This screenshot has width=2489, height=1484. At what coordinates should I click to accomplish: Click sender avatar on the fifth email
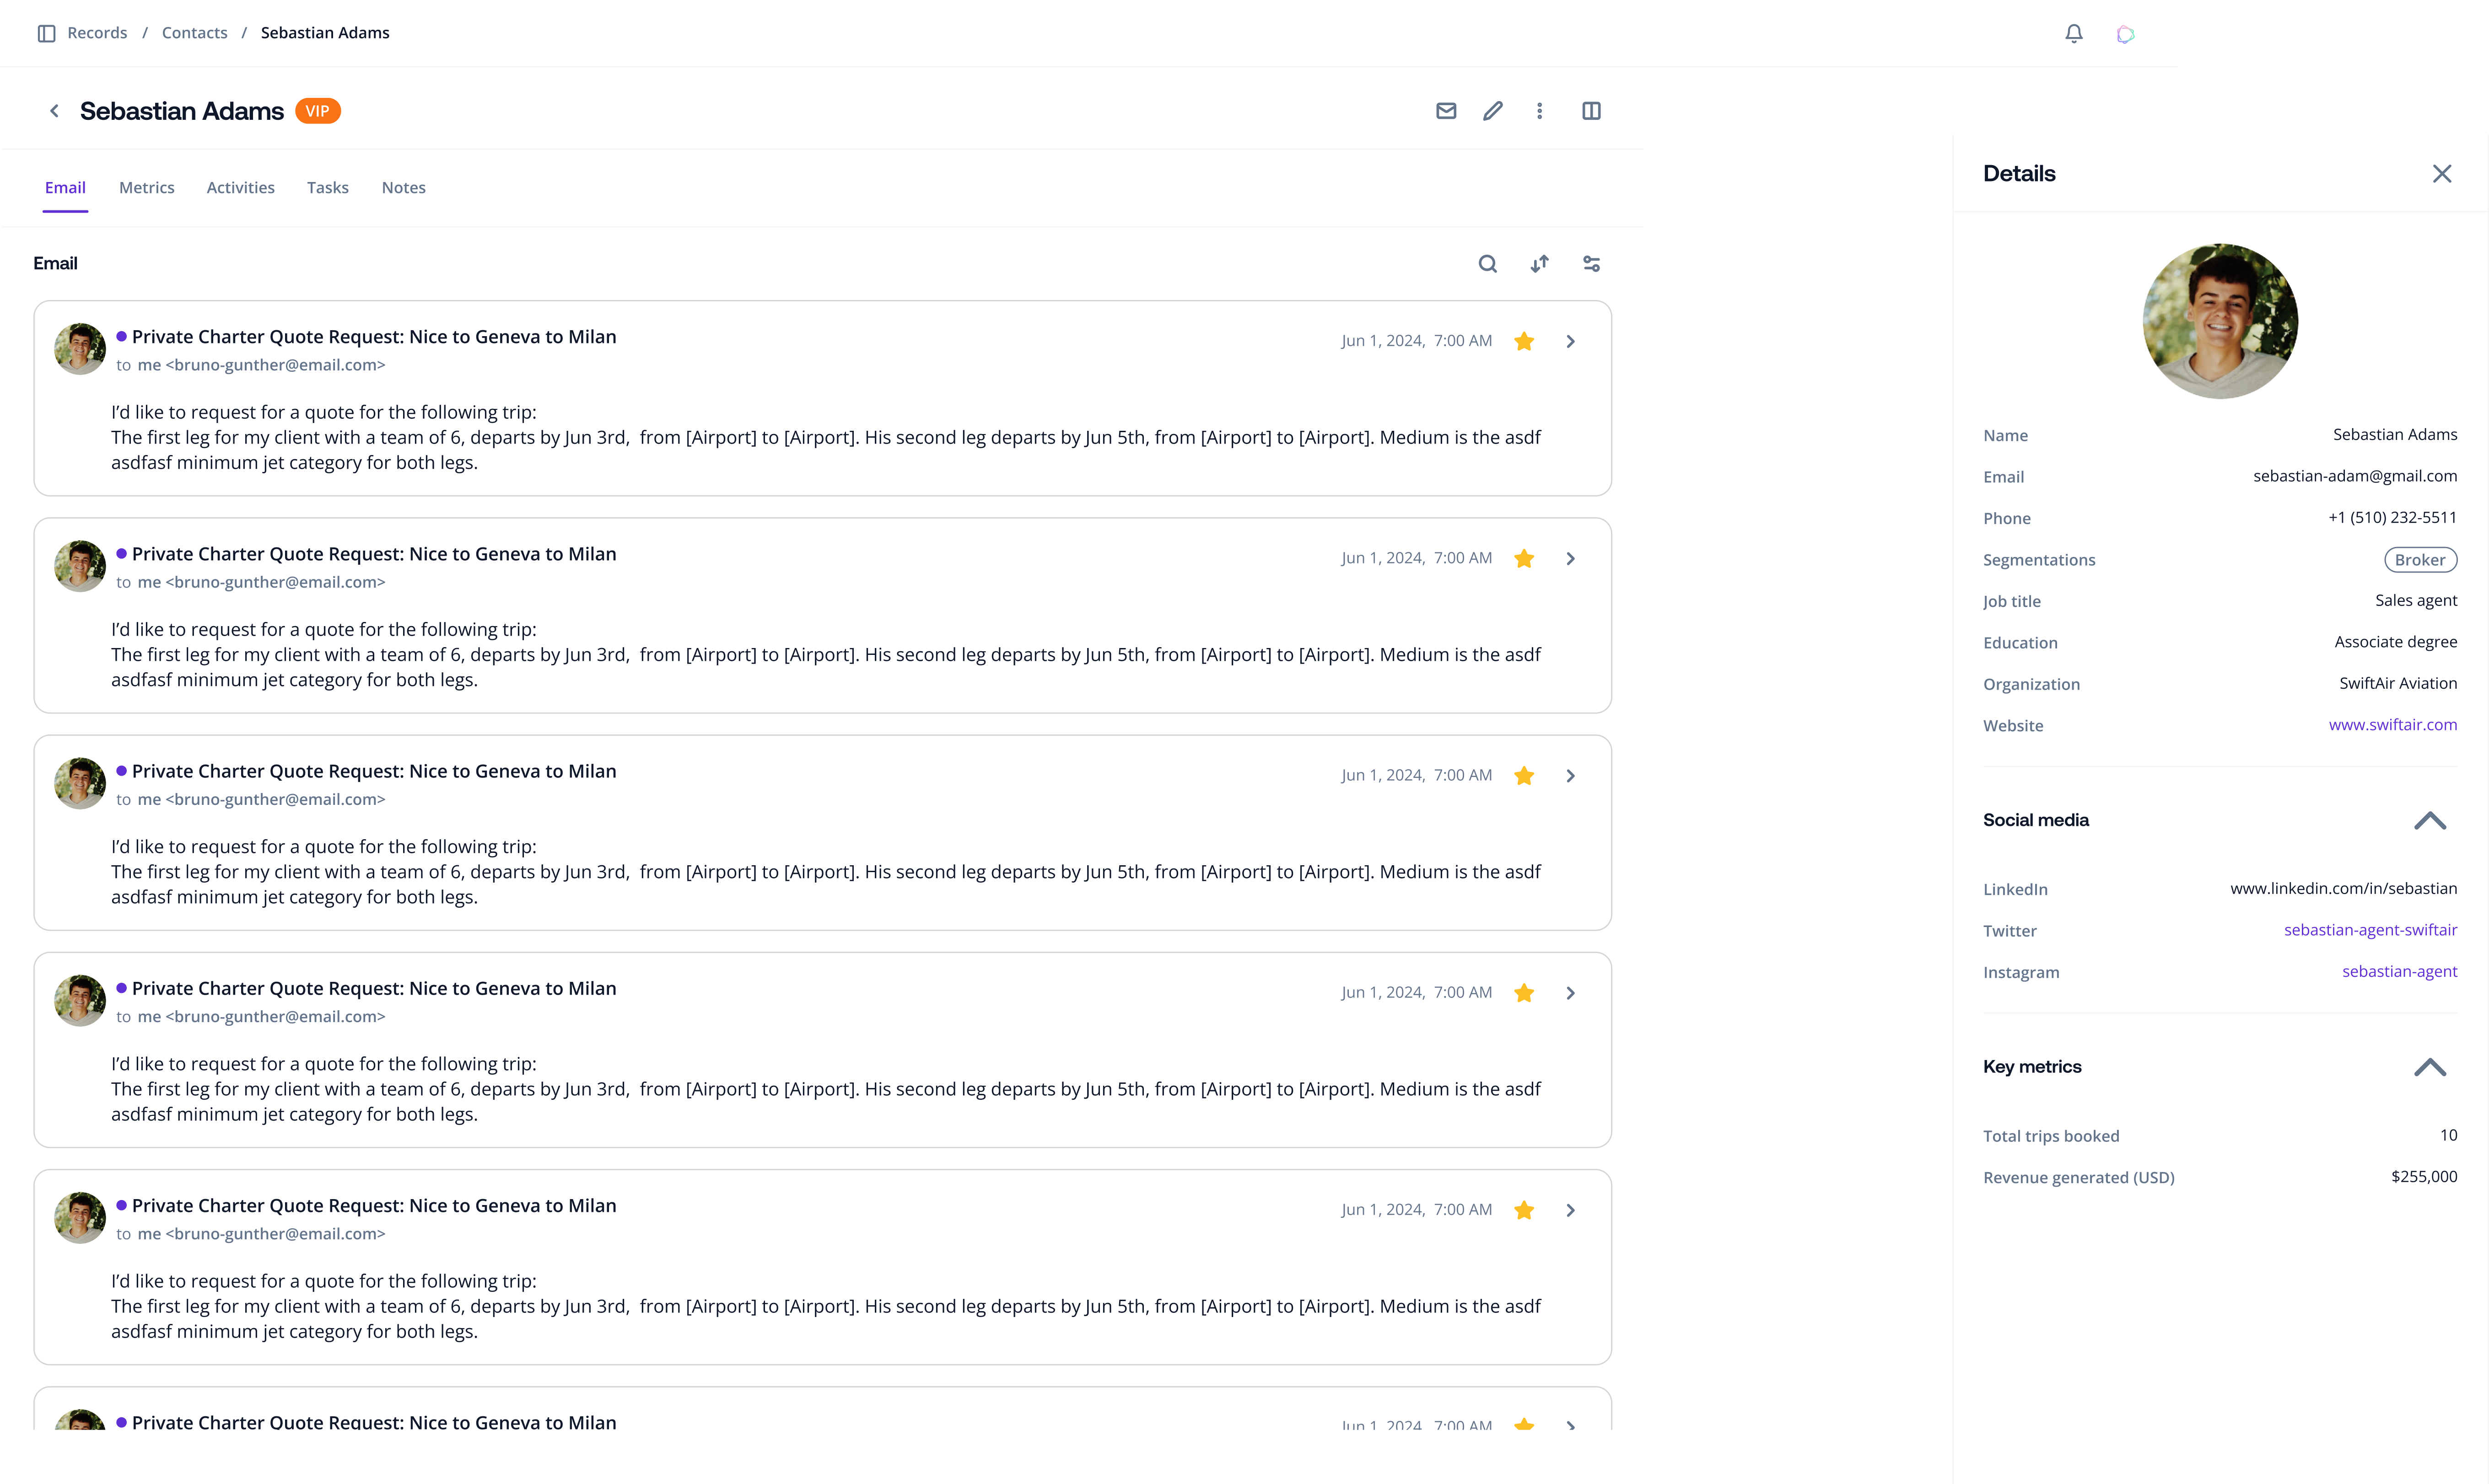coord(80,1217)
